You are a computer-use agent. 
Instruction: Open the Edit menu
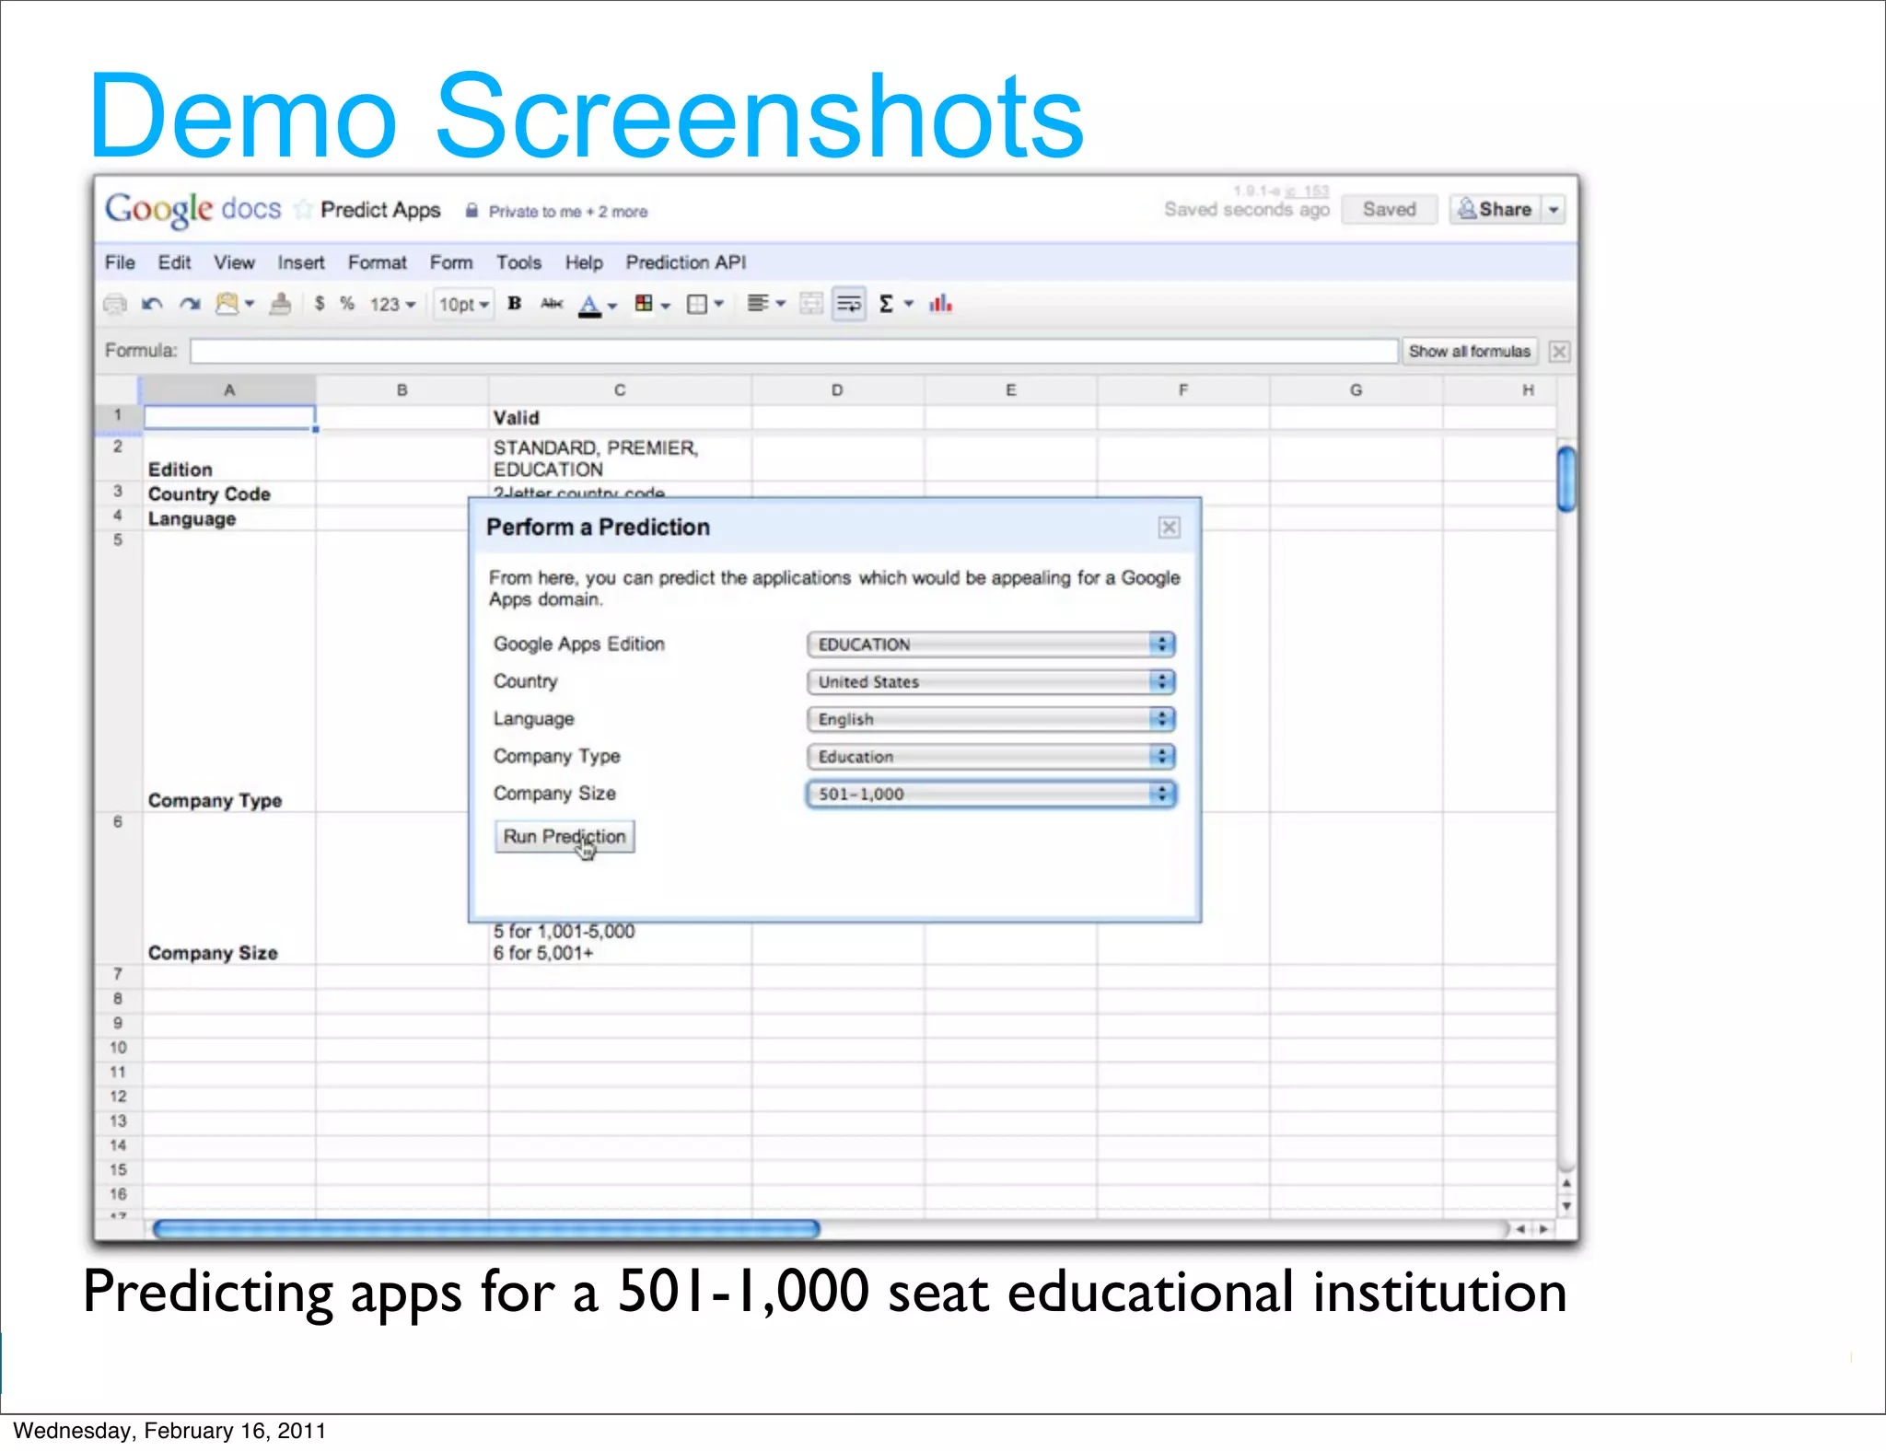[174, 262]
